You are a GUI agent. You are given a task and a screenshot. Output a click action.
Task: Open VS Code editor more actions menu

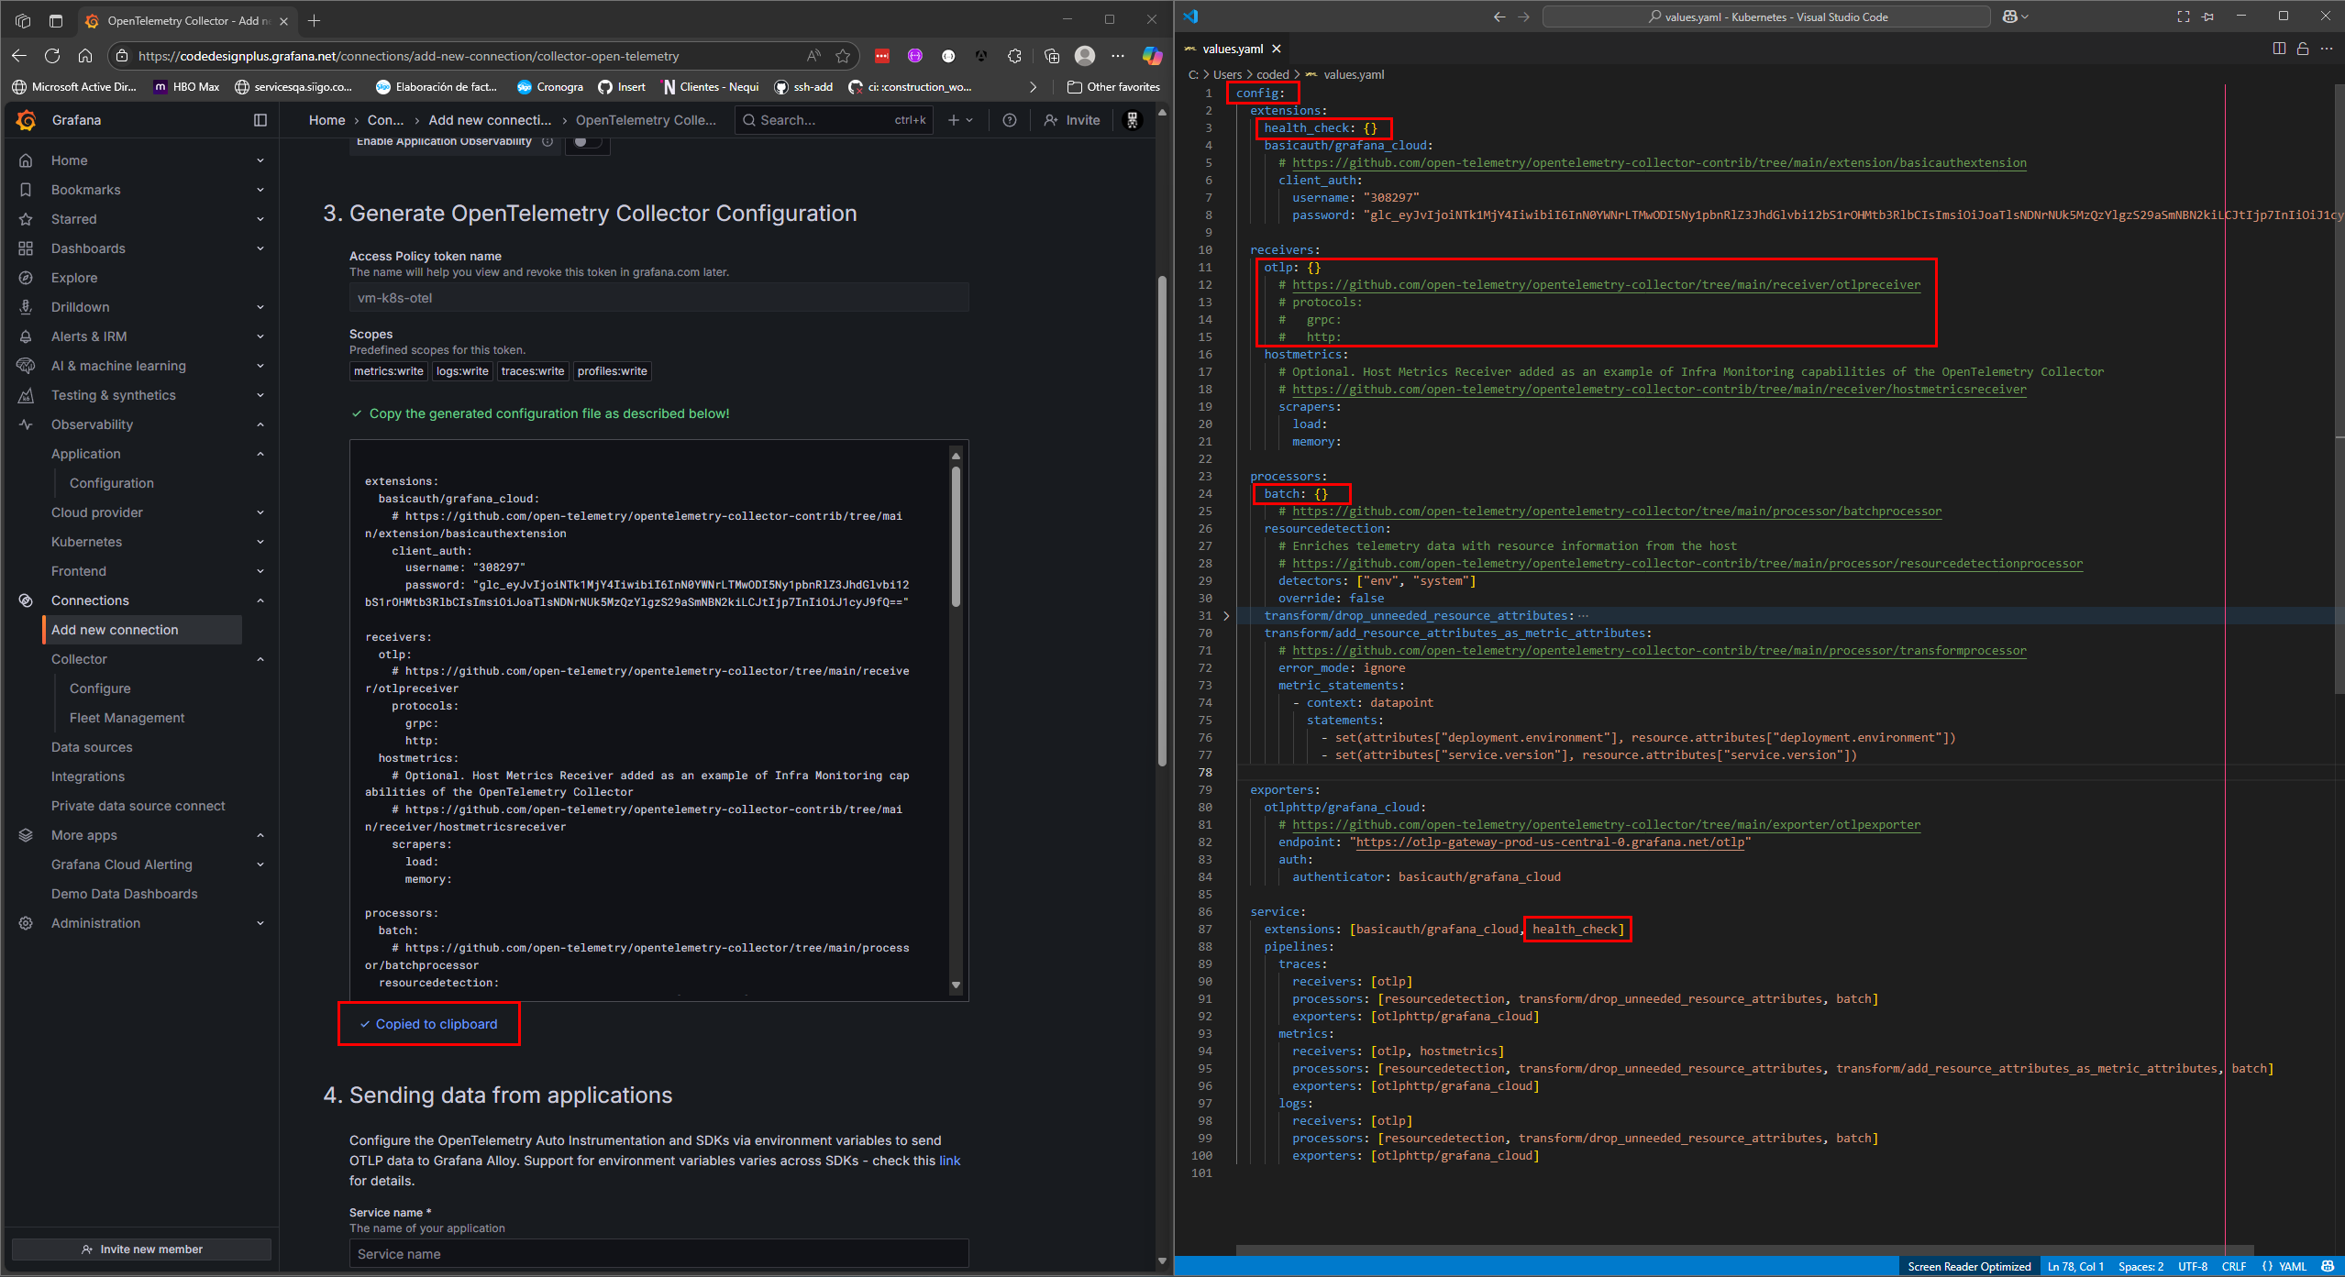(2327, 49)
